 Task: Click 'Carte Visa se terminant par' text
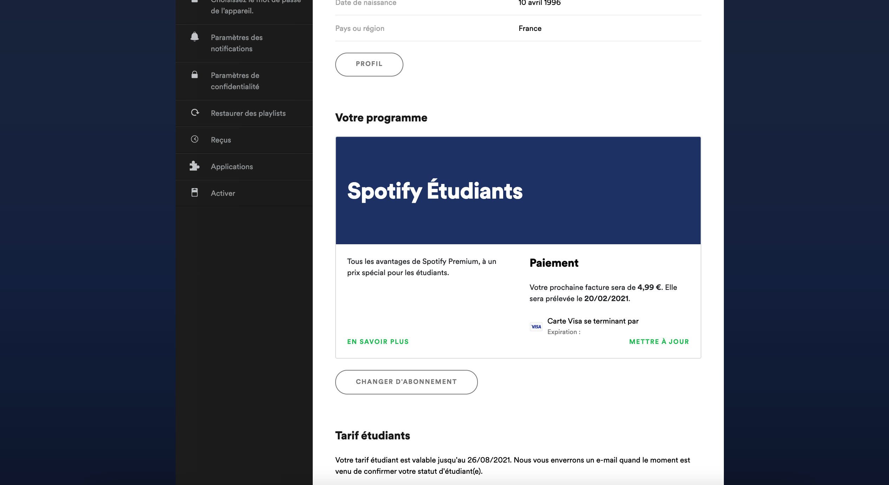point(593,321)
